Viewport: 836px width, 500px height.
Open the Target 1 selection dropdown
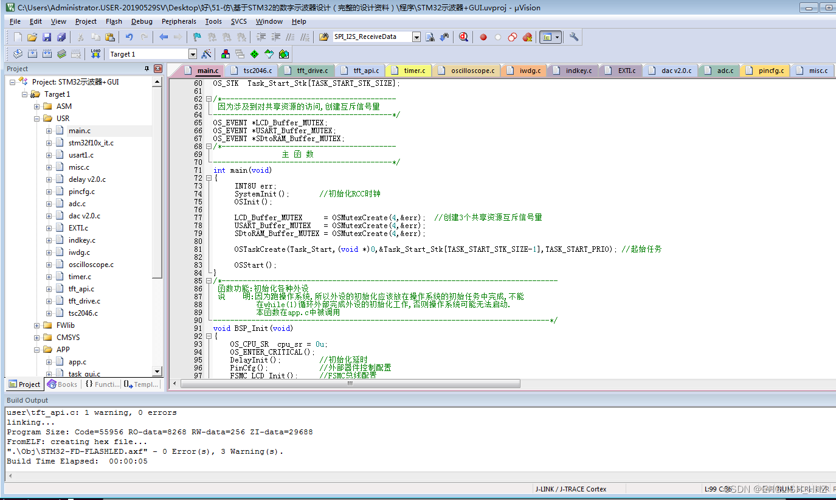coord(193,54)
